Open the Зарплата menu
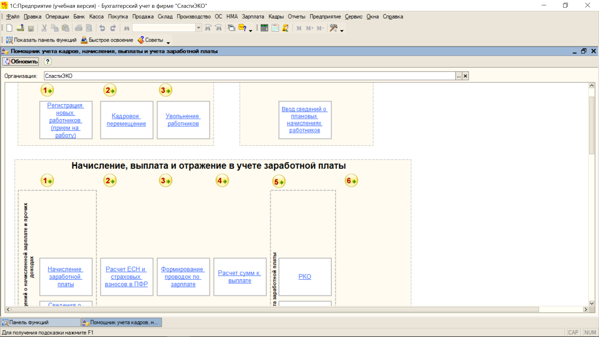Screen dimensions: 599x337 [253, 17]
